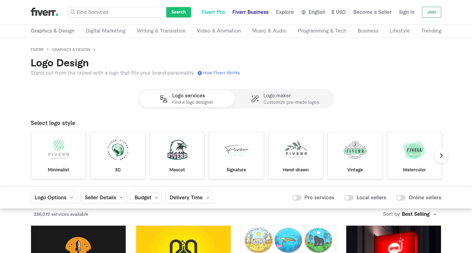This screenshot has width=472, height=253.
Task: Open Digital Marketing category menu
Action: click(x=106, y=31)
